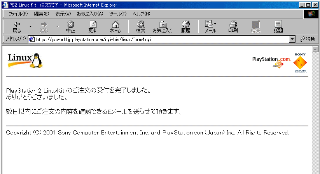The width and height of the screenshot is (320, 174).
Task: Click the Linux penguin logo
Action: click(25, 60)
